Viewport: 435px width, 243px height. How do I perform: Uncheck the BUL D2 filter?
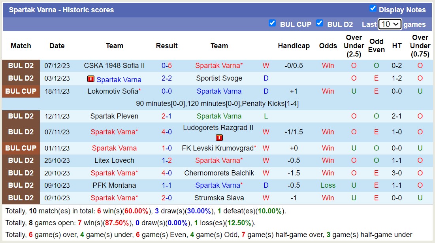(x=320, y=23)
